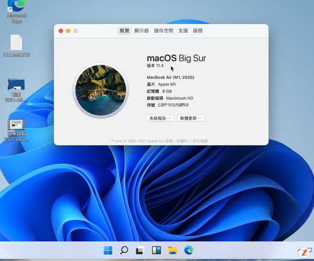Screen dimensions: 314x261
Task: Select the MacBook Air (M1, 2020) text
Action: [171, 77]
